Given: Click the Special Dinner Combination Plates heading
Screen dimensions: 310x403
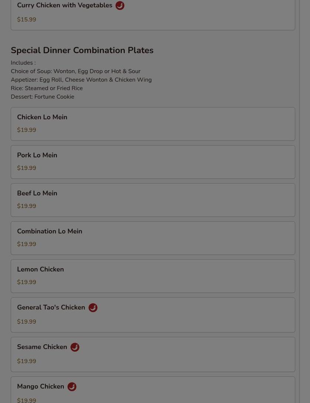Looking at the screenshot, I should click(82, 50).
